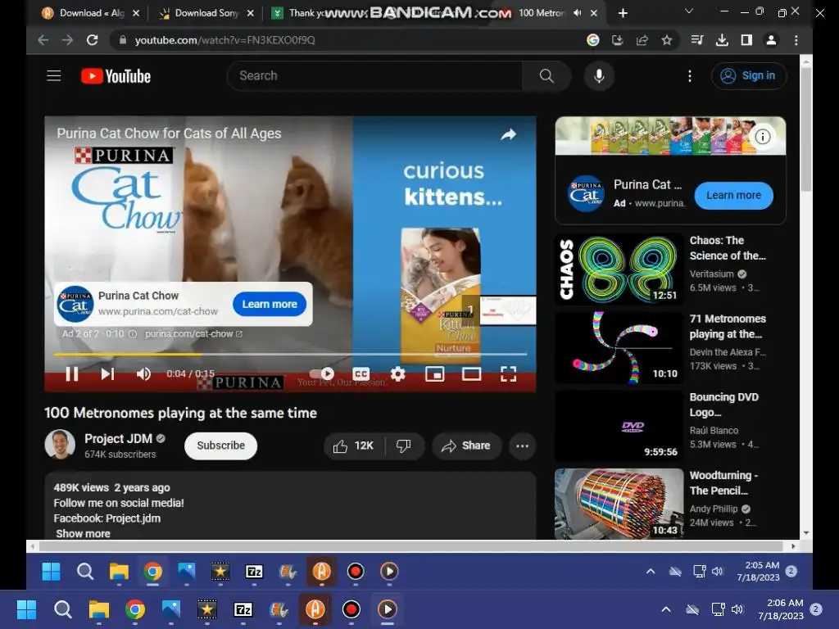
Task: Open info icon on sidebar ad banner
Action: click(x=763, y=137)
